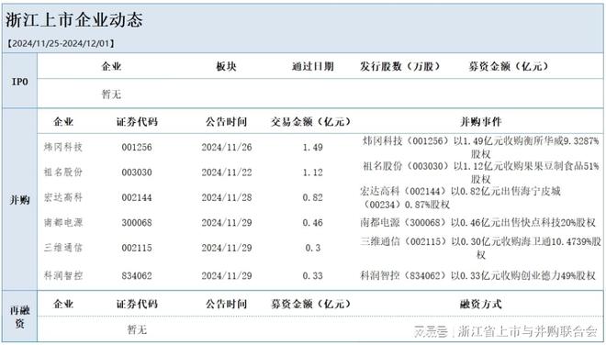Click the 通过日期 column header
Screen dimensions: 606x345
(x=313, y=67)
